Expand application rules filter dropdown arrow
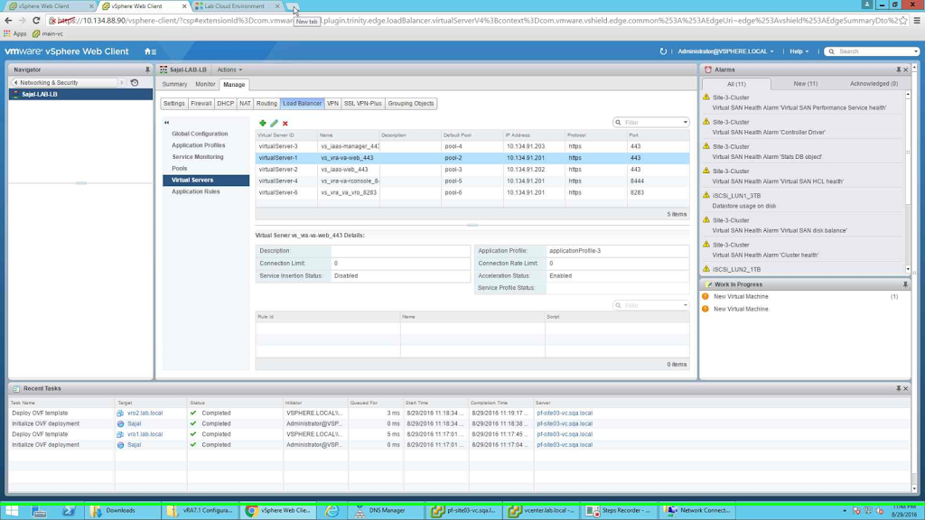Viewport: 925px width, 520px height. [x=685, y=305]
